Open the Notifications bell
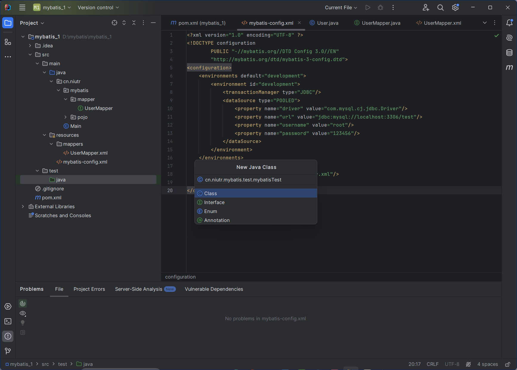The height and width of the screenshot is (370, 517). click(x=509, y=23)
